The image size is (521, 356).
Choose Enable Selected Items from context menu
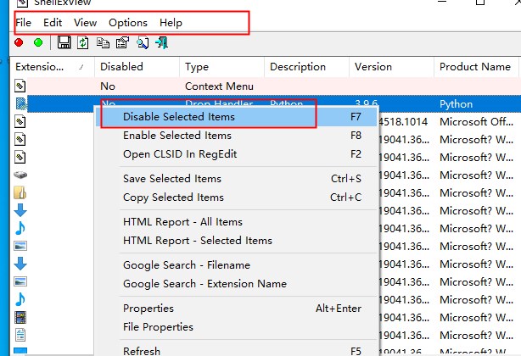point(177,136)
